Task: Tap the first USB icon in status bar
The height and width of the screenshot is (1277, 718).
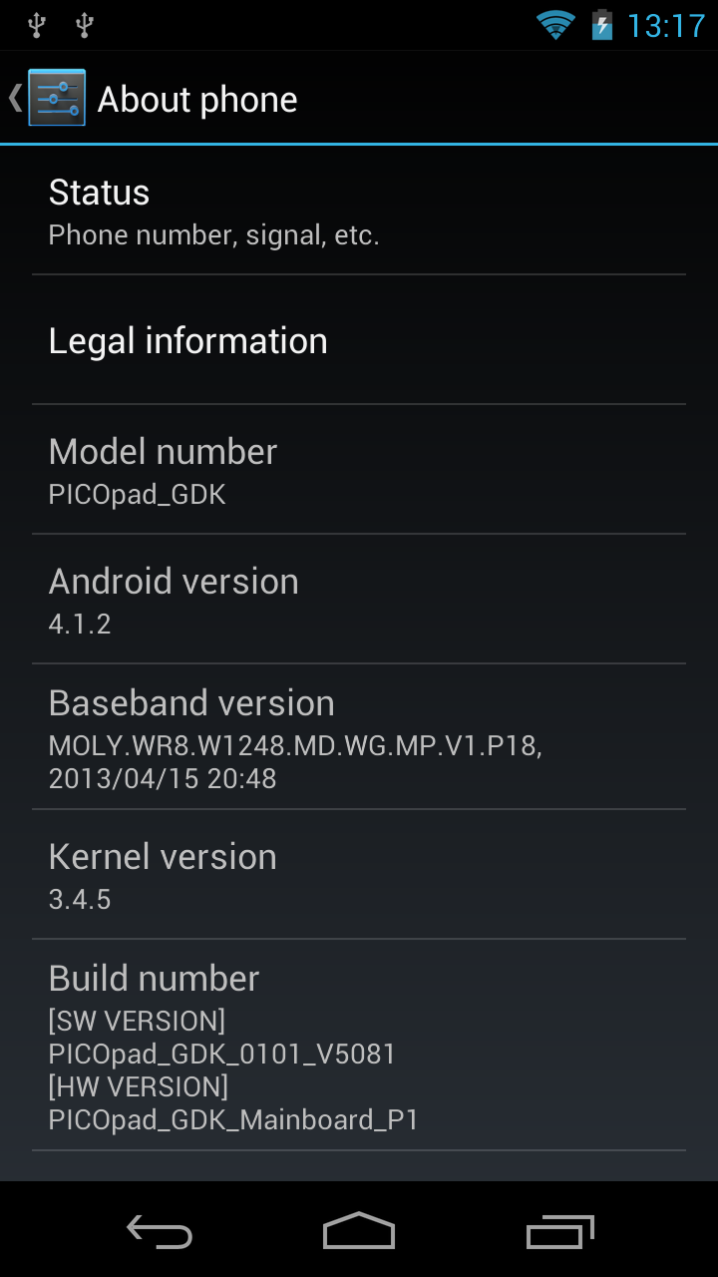Action: tap(37, 25)
